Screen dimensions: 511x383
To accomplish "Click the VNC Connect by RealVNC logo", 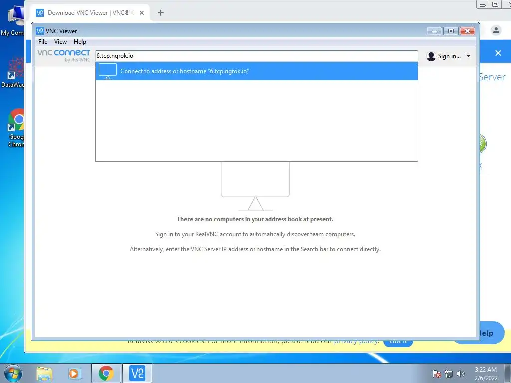I will coord(64,56).
